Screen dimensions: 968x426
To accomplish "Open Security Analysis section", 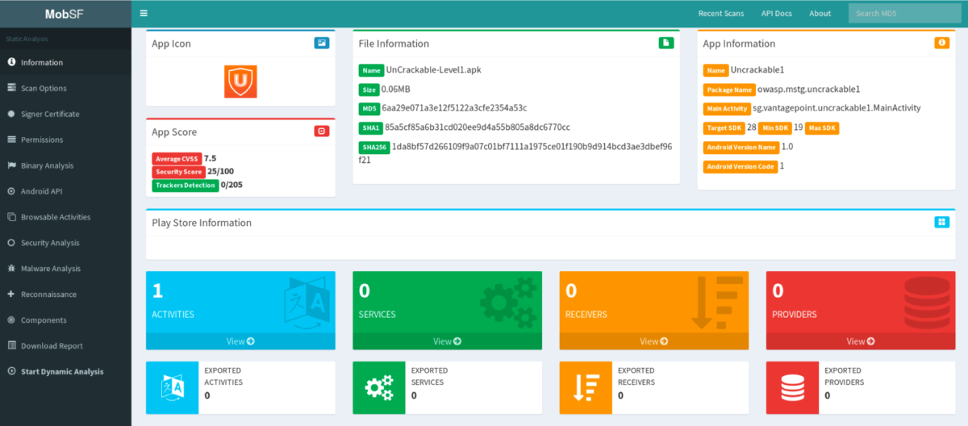I will (65, 243).
